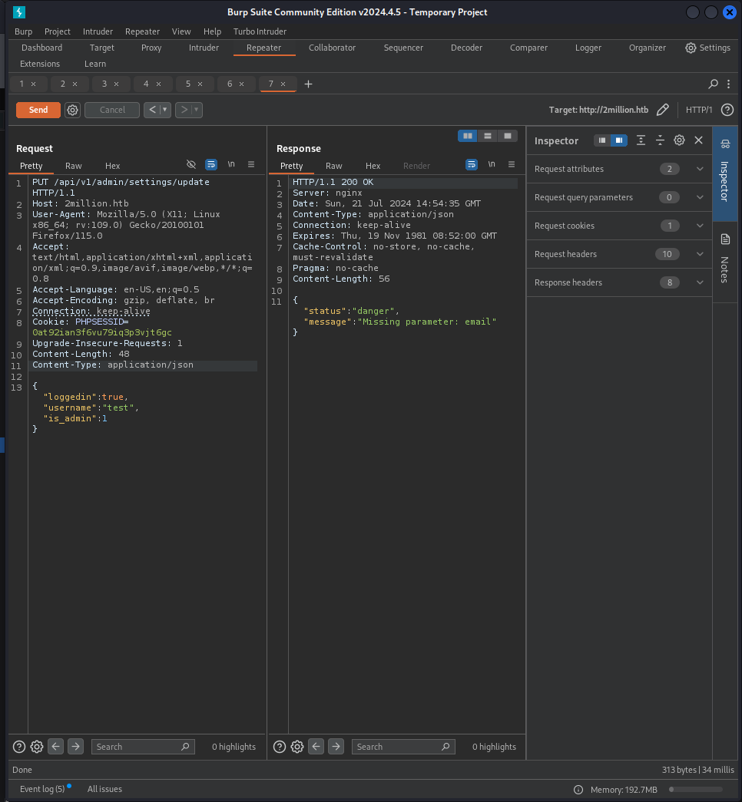
Task: Open HTTP version help question mark icon
Action: pos(727,110)
